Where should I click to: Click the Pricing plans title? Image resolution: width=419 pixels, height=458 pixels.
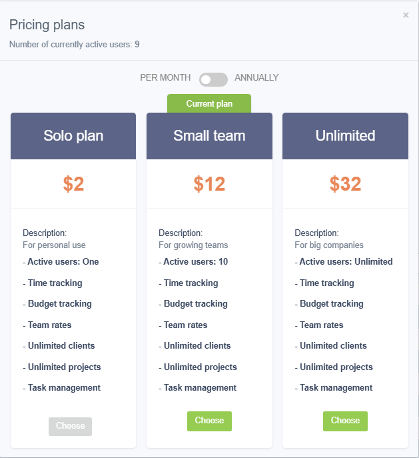tap(47, 25)
